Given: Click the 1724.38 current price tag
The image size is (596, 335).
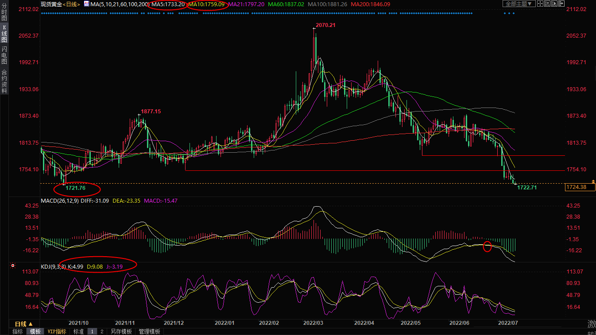Looking at the screenshot, I should [580, 188].
